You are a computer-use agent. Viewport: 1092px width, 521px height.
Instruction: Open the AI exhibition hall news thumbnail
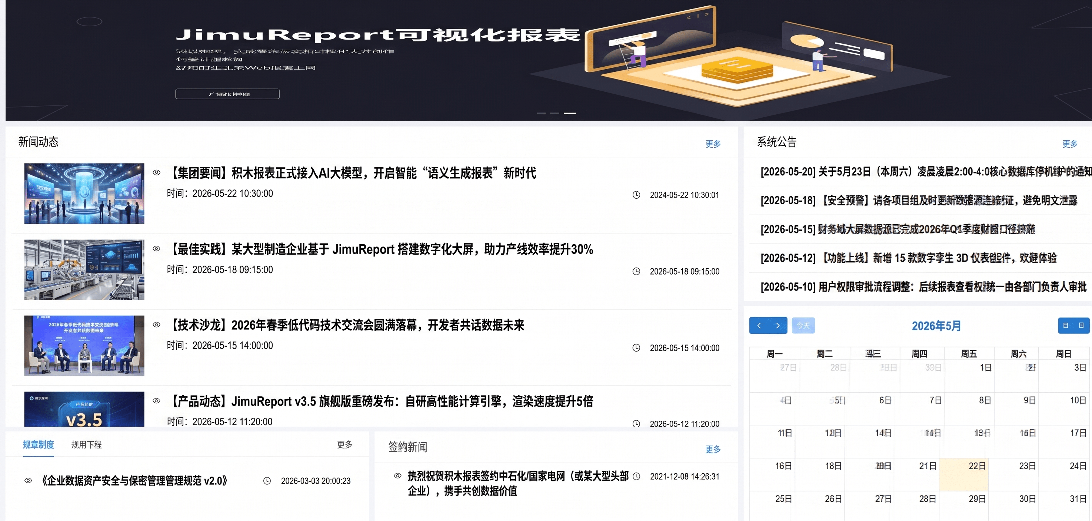pos(84,194)
